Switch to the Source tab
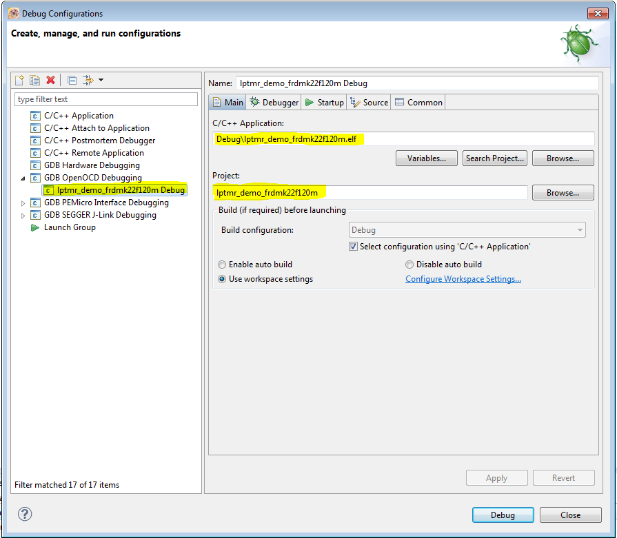Viewport: 617px width, 538px height. pyautogui.click(x=369, y=102)
